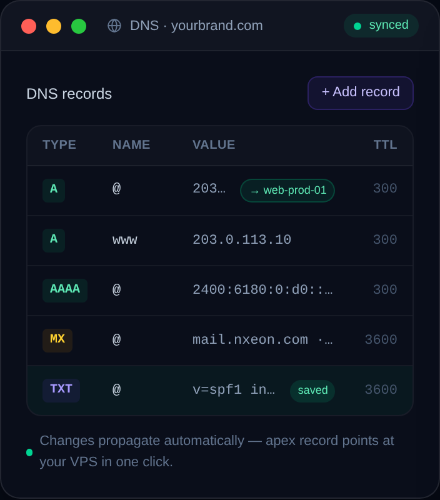Viewport: 440px width, 500px height.
Task: Sort records by TYPE column header
Action: 59,145
